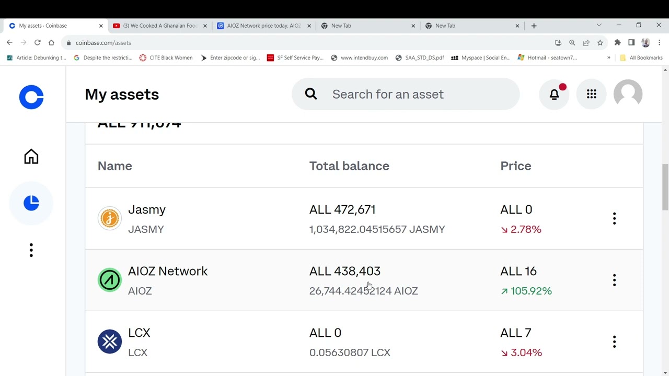The height and width of the screenshot is (376, 669).
Task: Expand the tab search dropdown arrow
Action: click(x=599, y=25)
